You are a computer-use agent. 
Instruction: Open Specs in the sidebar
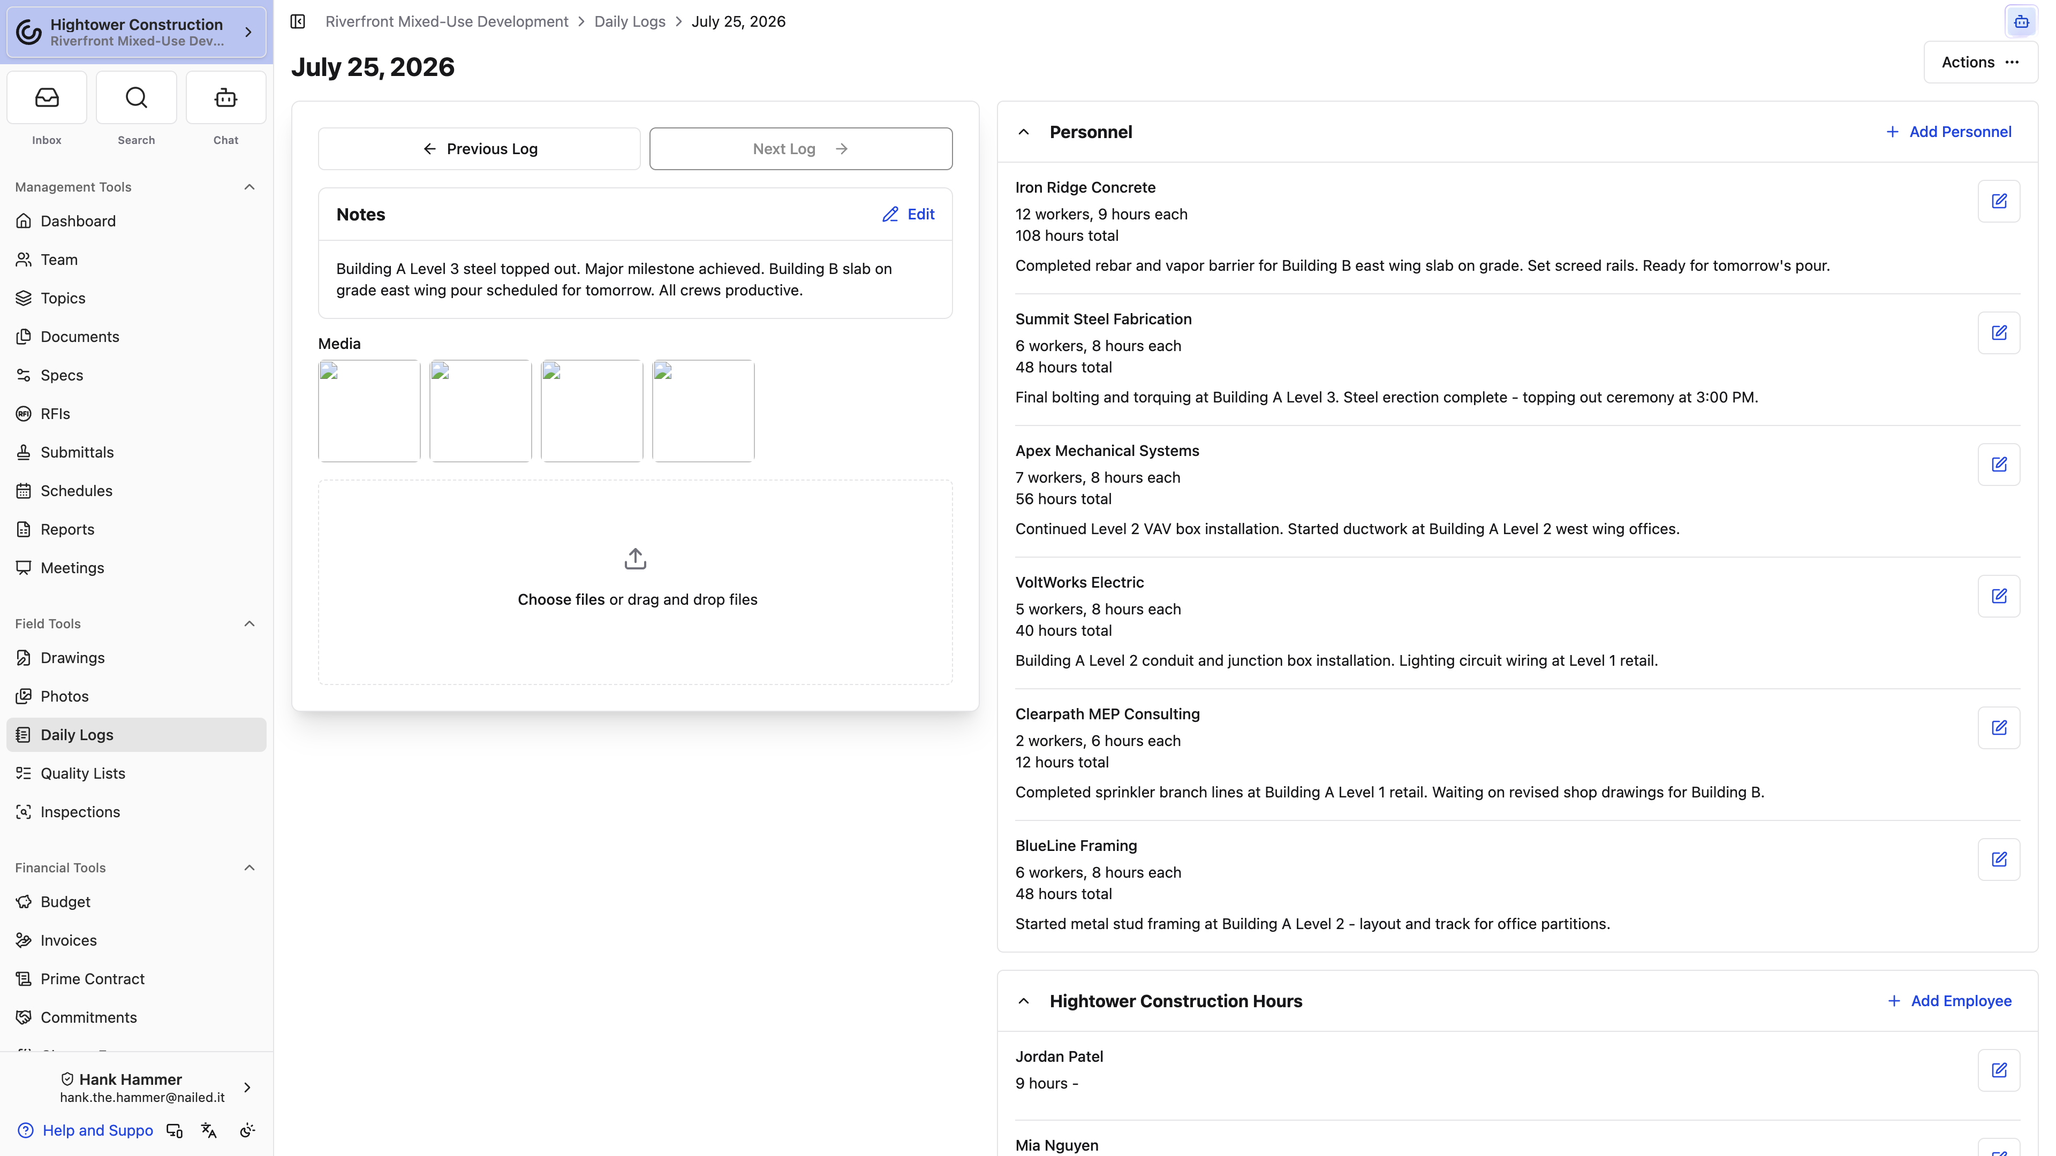137,375
